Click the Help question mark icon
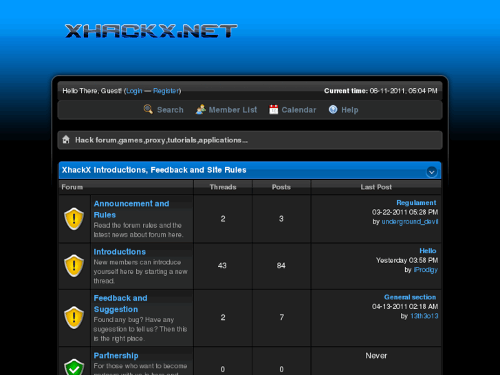 [333, 109]
